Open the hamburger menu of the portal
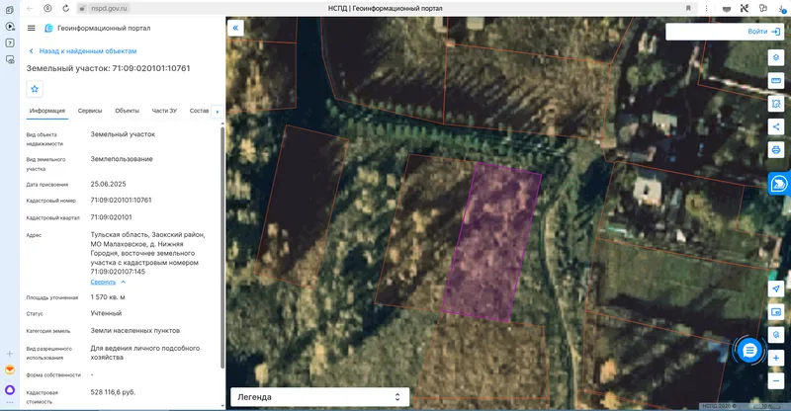This screenshot has width=791, height=411. pos(32,29)
